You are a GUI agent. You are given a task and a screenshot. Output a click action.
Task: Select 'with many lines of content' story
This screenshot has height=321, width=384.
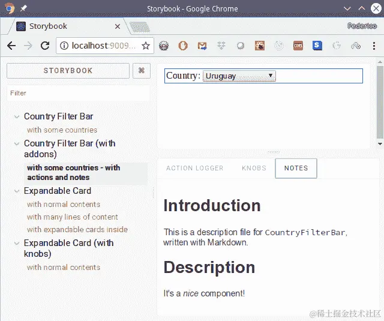[72, 217]
